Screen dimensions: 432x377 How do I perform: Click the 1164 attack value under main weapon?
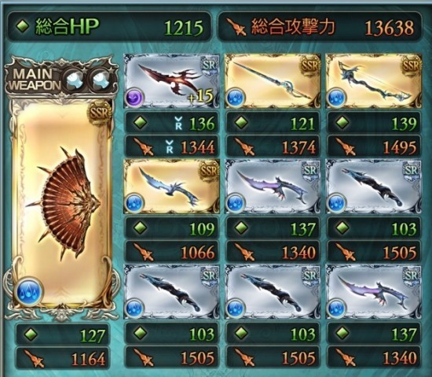click(x=88, y=360)
